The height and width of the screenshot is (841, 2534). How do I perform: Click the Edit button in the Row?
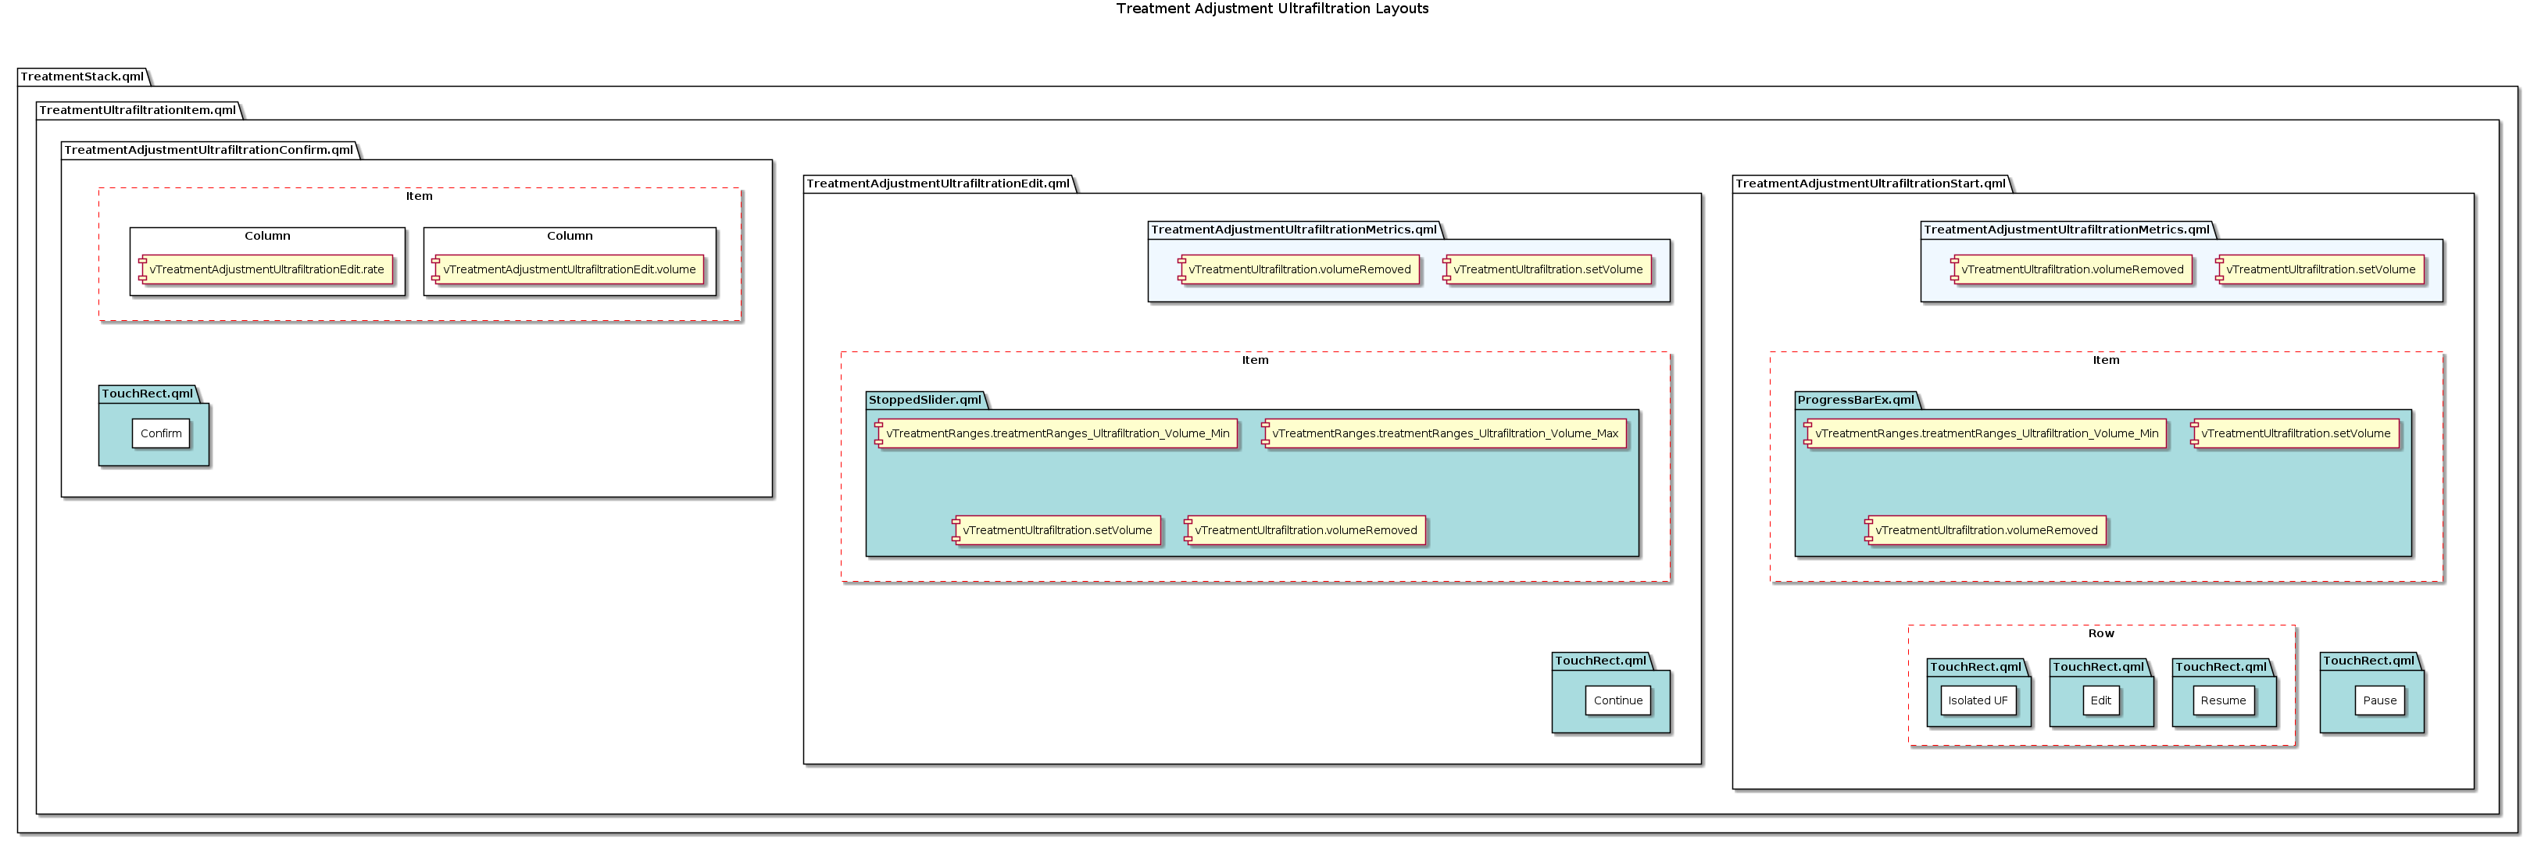tap(2100, 701)
